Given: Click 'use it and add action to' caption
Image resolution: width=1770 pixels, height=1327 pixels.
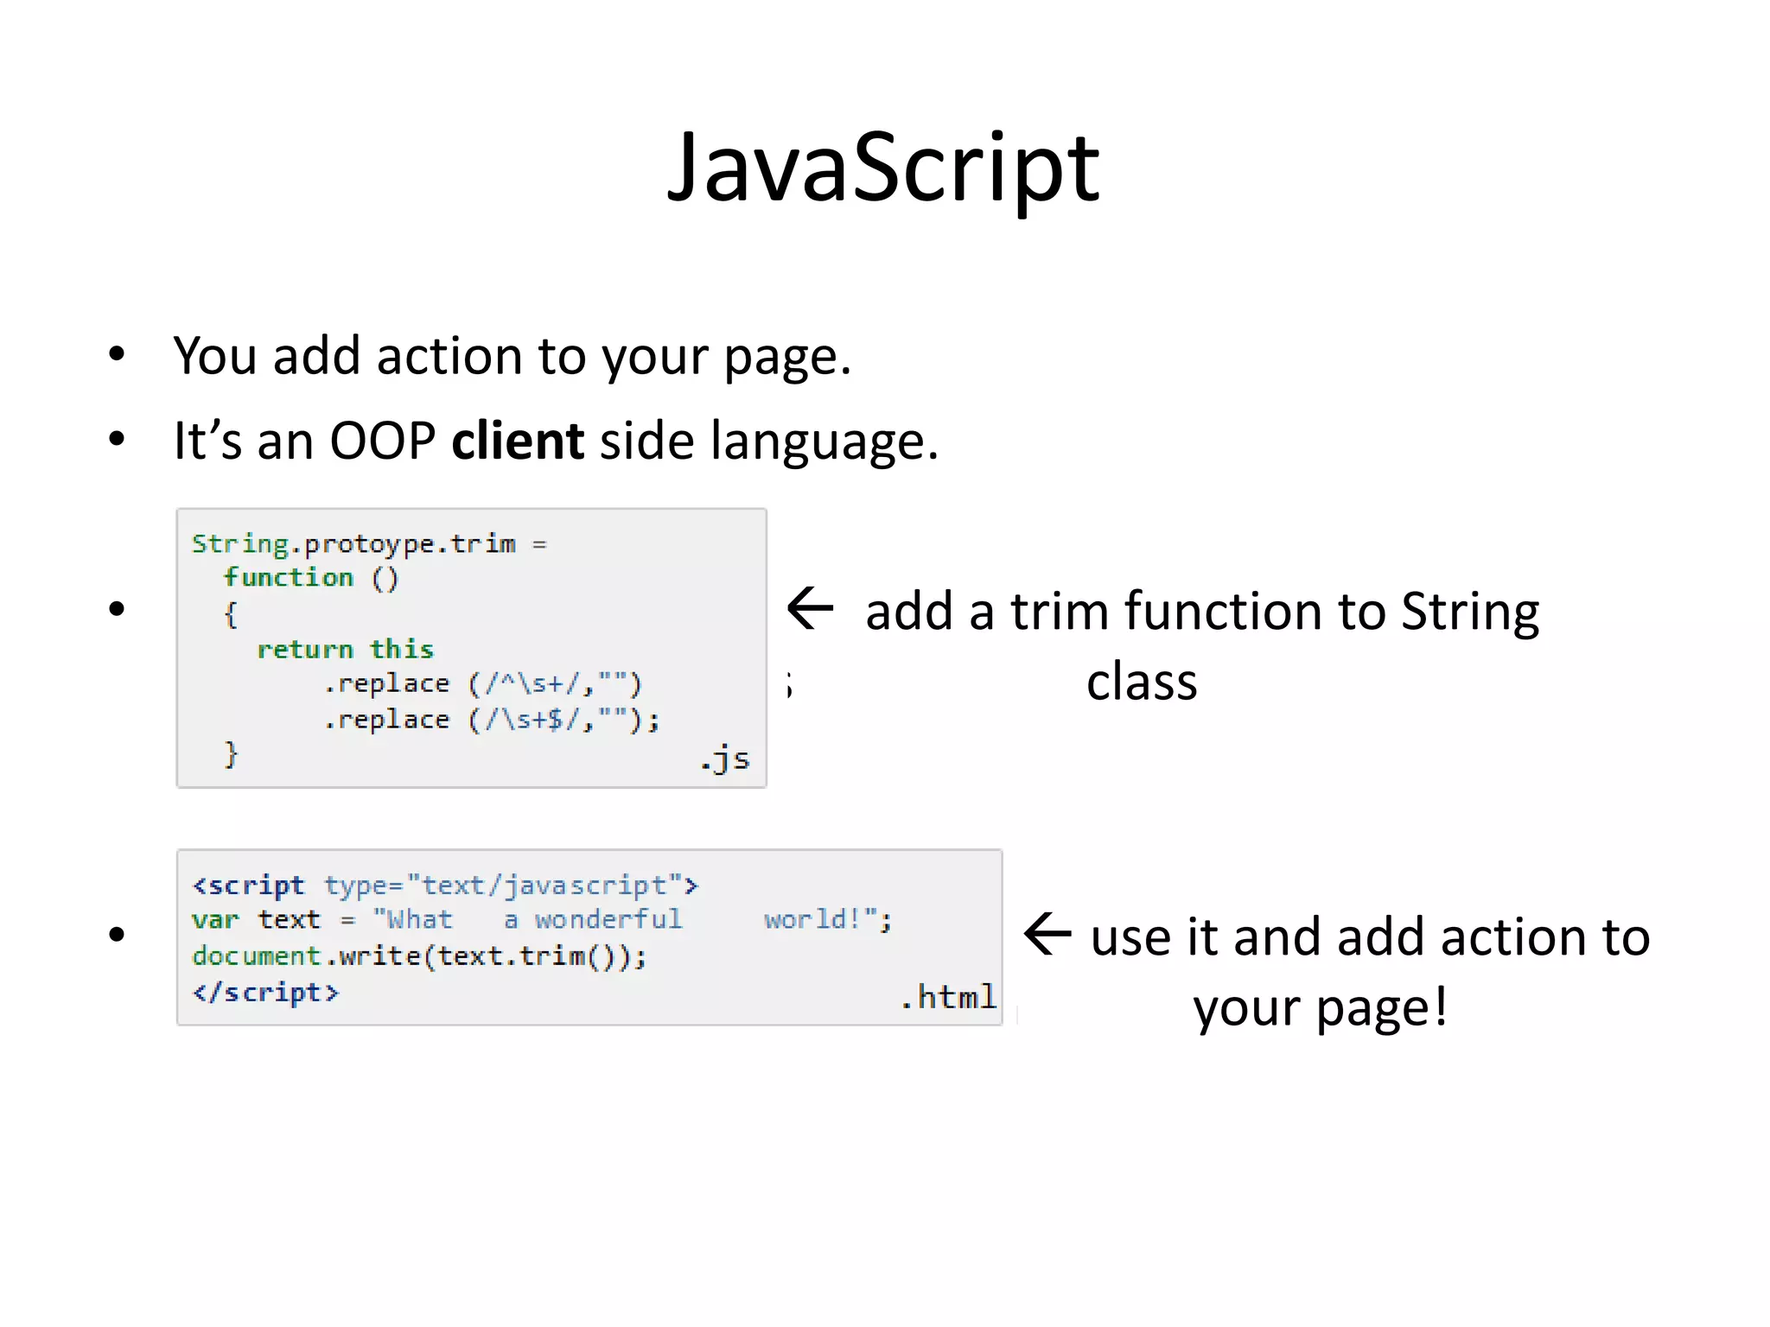Looking at the screenshot, I should [1370, 937].
